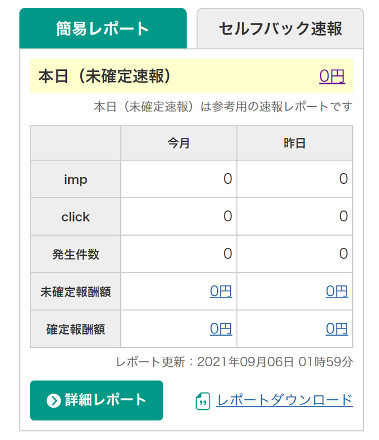This screenshot has width=379, height=440.
Task: Open 今月 確定報酬額 0円 link
Action: coord(221,328)
